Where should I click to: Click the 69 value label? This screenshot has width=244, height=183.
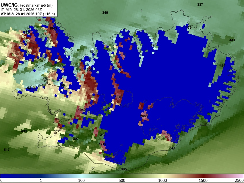click(x=152, y=45)
